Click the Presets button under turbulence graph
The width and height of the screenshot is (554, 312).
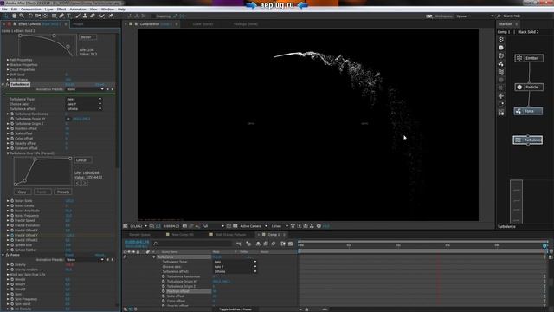click(63, 192)
